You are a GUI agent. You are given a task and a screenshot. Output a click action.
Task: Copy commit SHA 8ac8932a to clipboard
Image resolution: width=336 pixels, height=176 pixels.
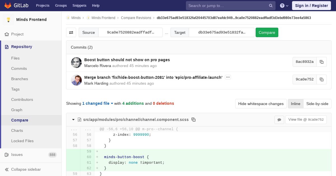click(x=321, y=62)
